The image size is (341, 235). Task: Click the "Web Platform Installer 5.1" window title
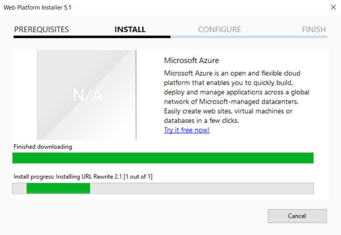(38, 7)
